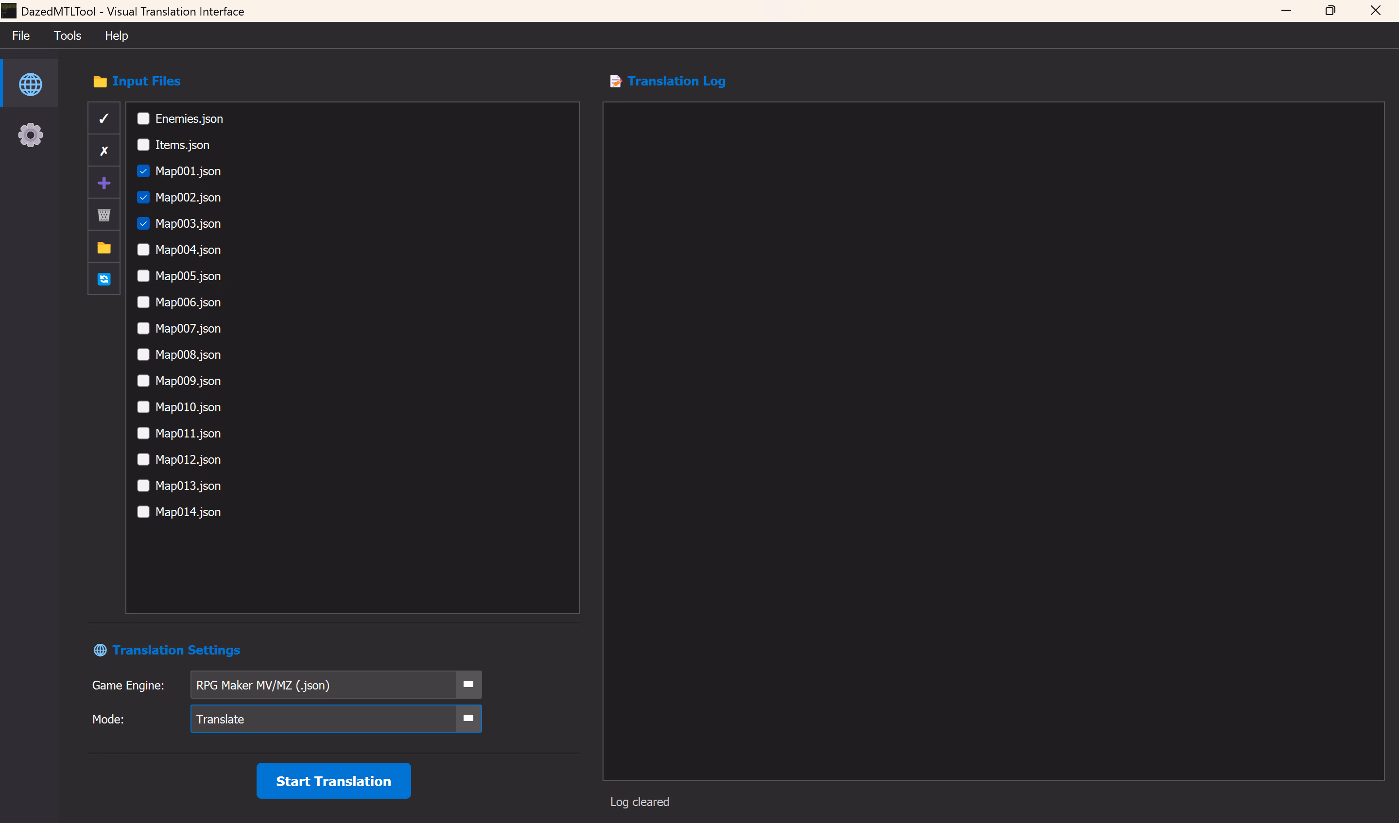
Task: Click the select all checkmark icon
Action: (x=104, y=118)
